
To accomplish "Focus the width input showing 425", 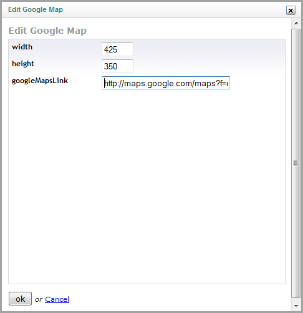I will point(117,49).
